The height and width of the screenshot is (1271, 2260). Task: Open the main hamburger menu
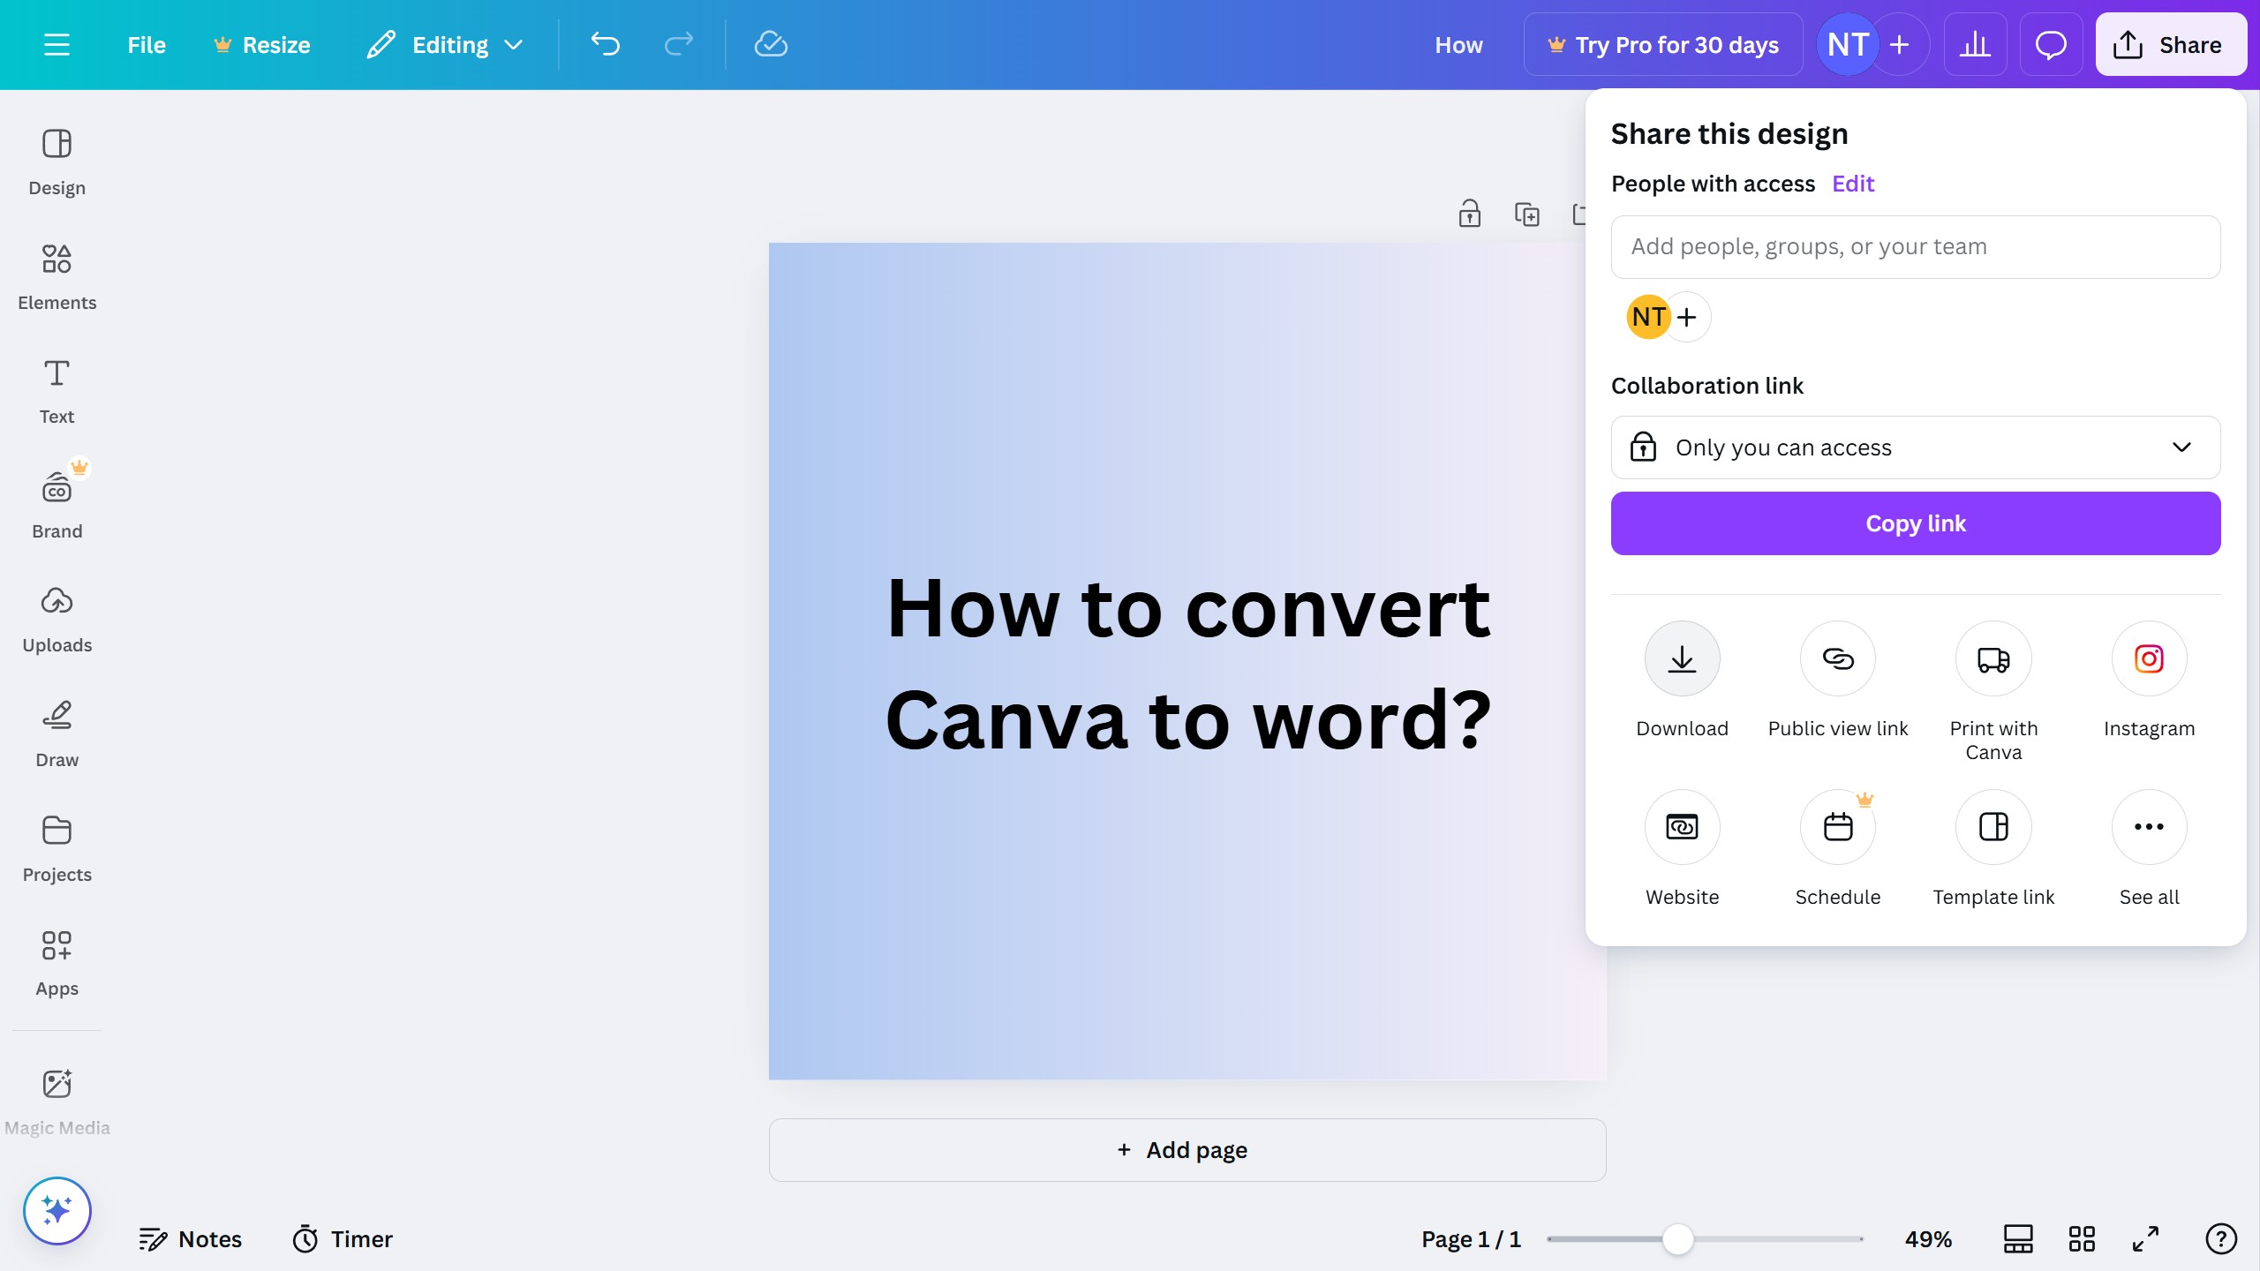point(56,44)
